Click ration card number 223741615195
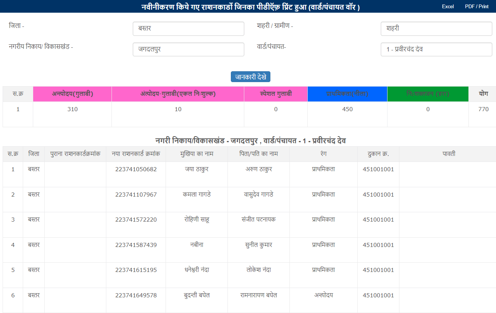This screenshot has height=313, width=496. [x=136, y=270]
